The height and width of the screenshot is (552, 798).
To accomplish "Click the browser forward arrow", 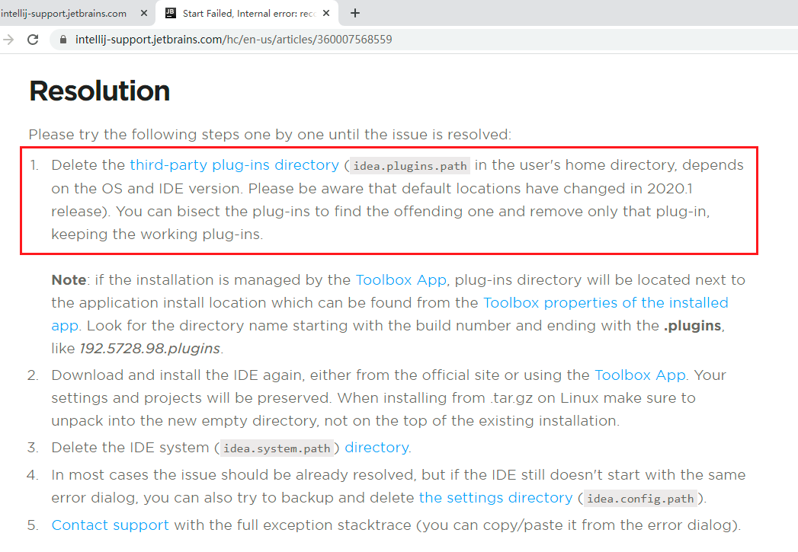I will [x=8, y=40].
